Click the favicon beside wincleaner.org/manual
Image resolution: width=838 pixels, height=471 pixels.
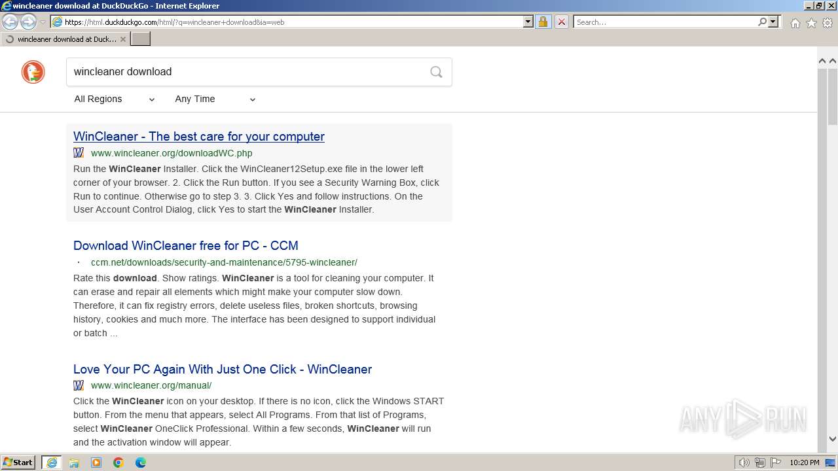[79, 385]
